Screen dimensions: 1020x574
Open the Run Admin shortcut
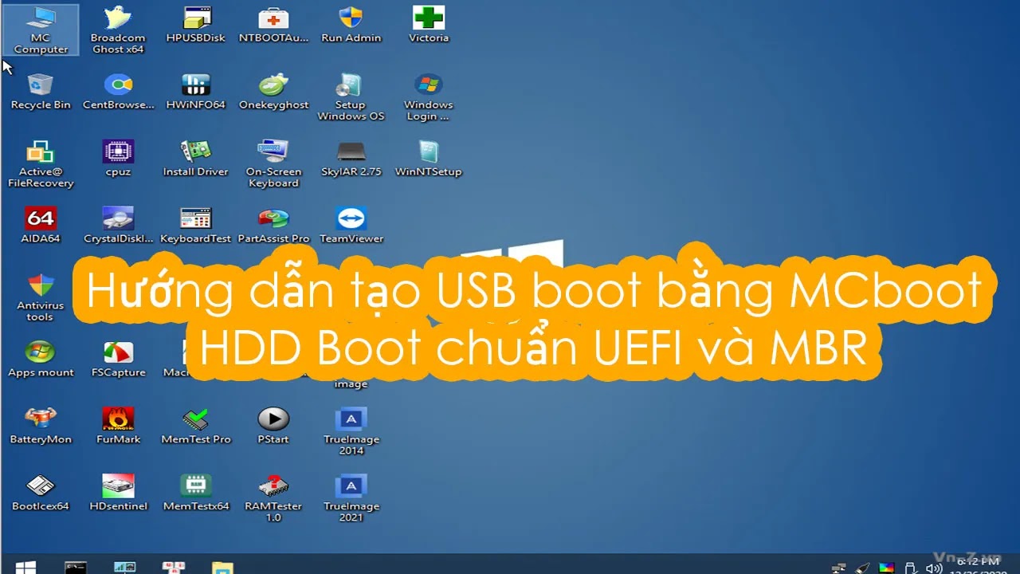(x=351, y=24)
